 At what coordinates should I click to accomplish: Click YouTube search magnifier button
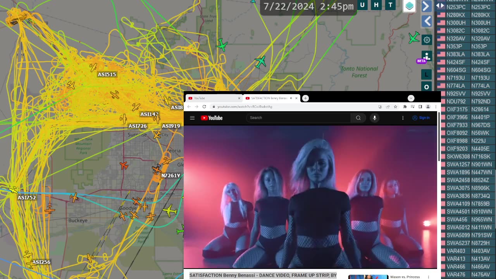[358, 118]
